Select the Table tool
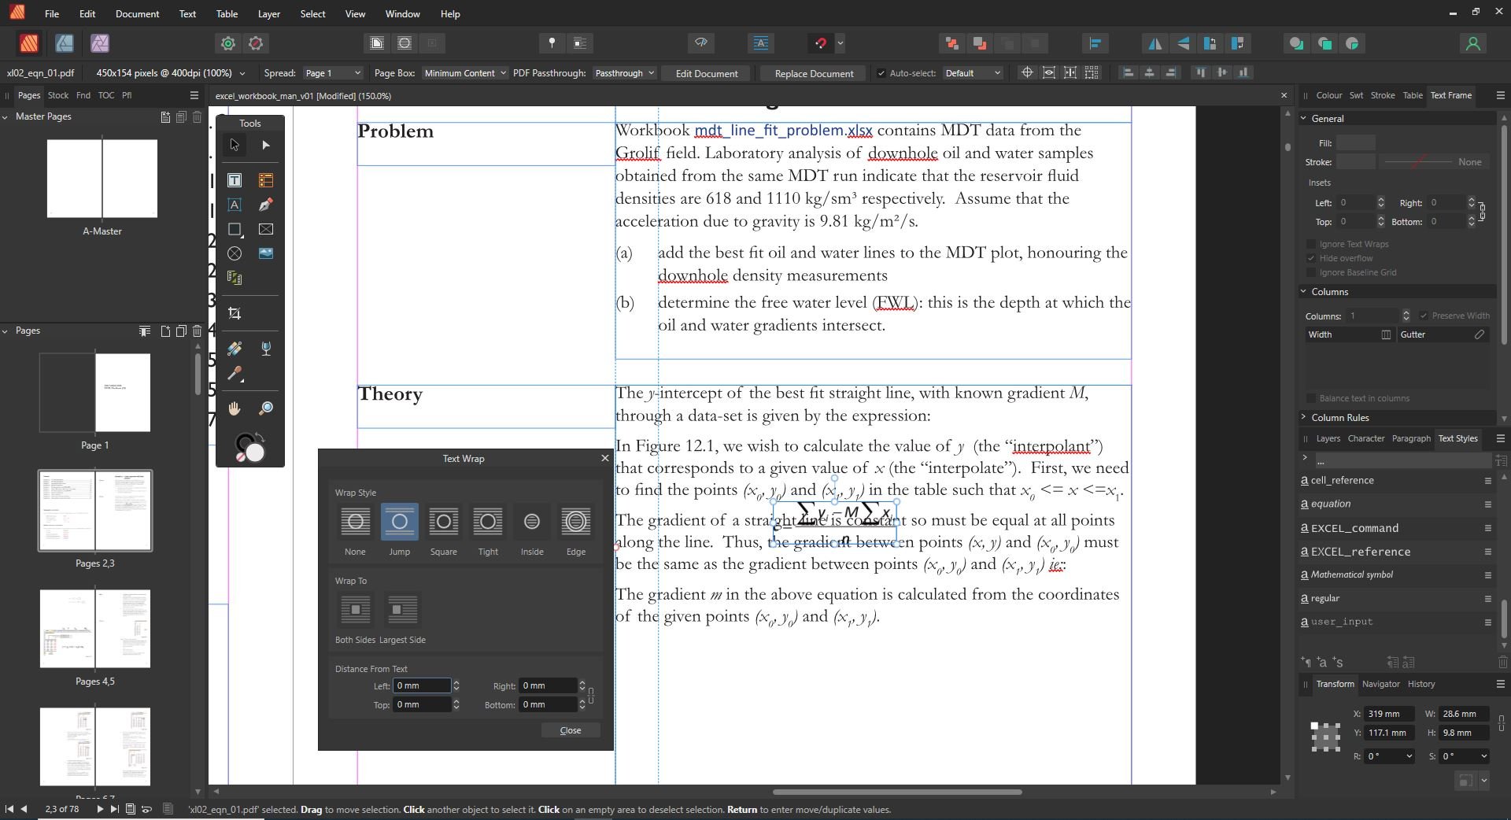This screenshot has height=820, width=1511. (x=266, y=180)
